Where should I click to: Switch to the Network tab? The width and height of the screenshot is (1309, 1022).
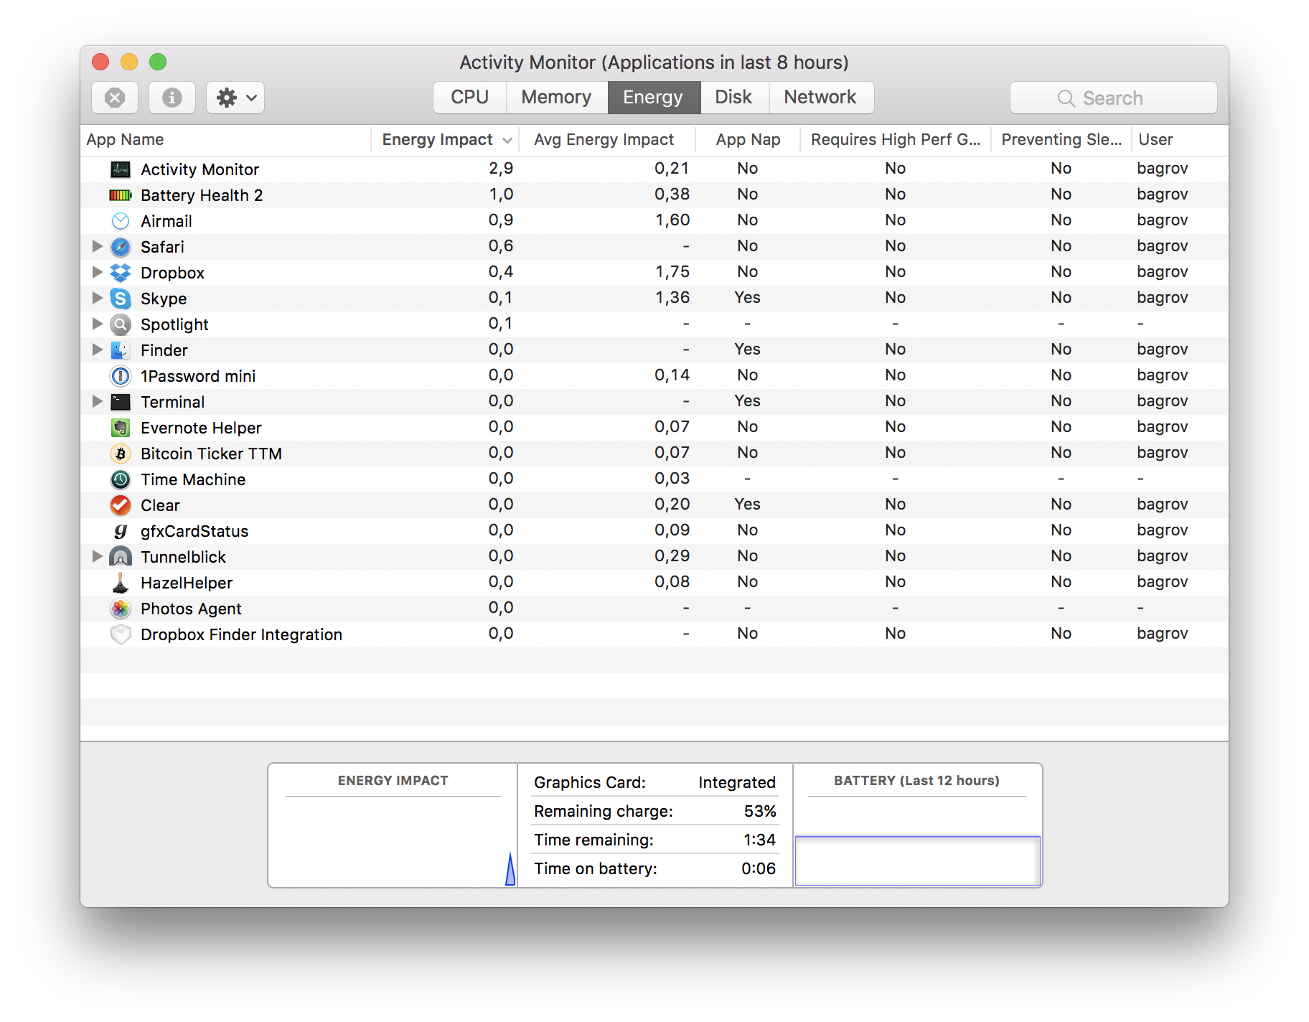(821, 98)
